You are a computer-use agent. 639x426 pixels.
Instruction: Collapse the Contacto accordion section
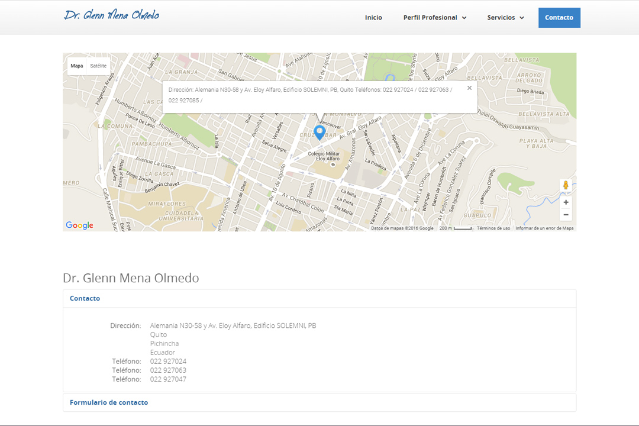point(85,299)
